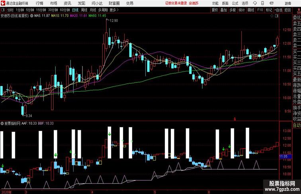
Task: Switch to 60分钟 period tab
Action: coord(64,10)
